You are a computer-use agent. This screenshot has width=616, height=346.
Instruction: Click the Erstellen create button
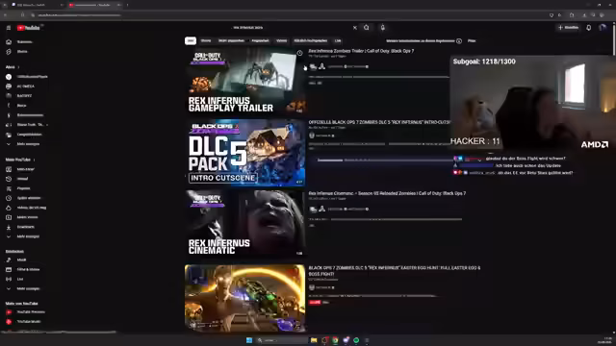[568, 28]
